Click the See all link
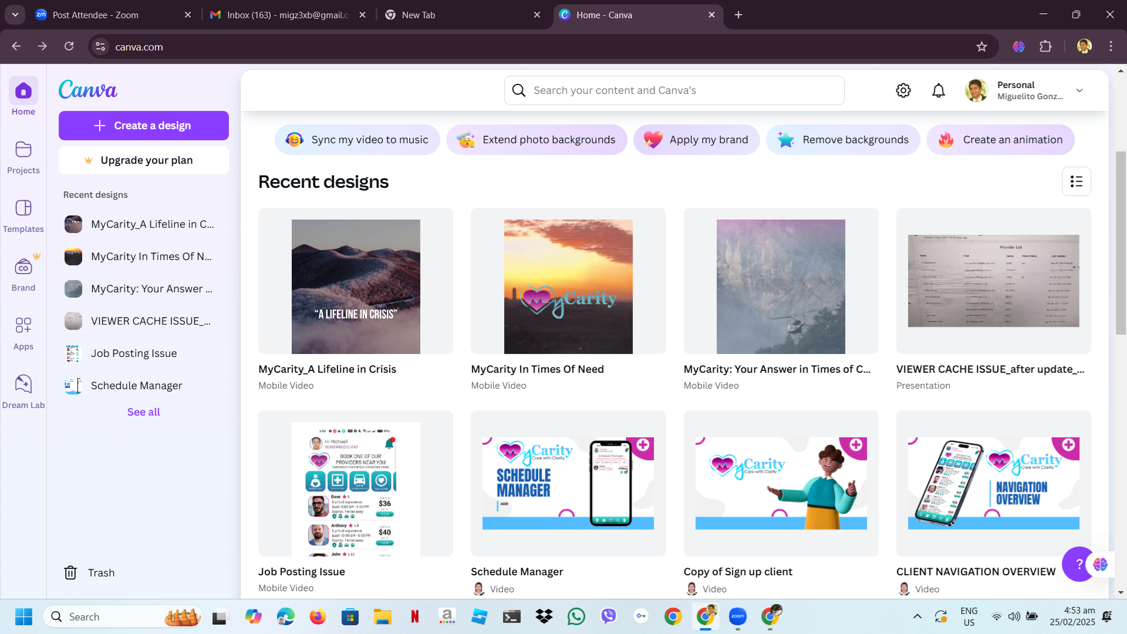This screenshot has height=634, width=1127. pos(144,412)
